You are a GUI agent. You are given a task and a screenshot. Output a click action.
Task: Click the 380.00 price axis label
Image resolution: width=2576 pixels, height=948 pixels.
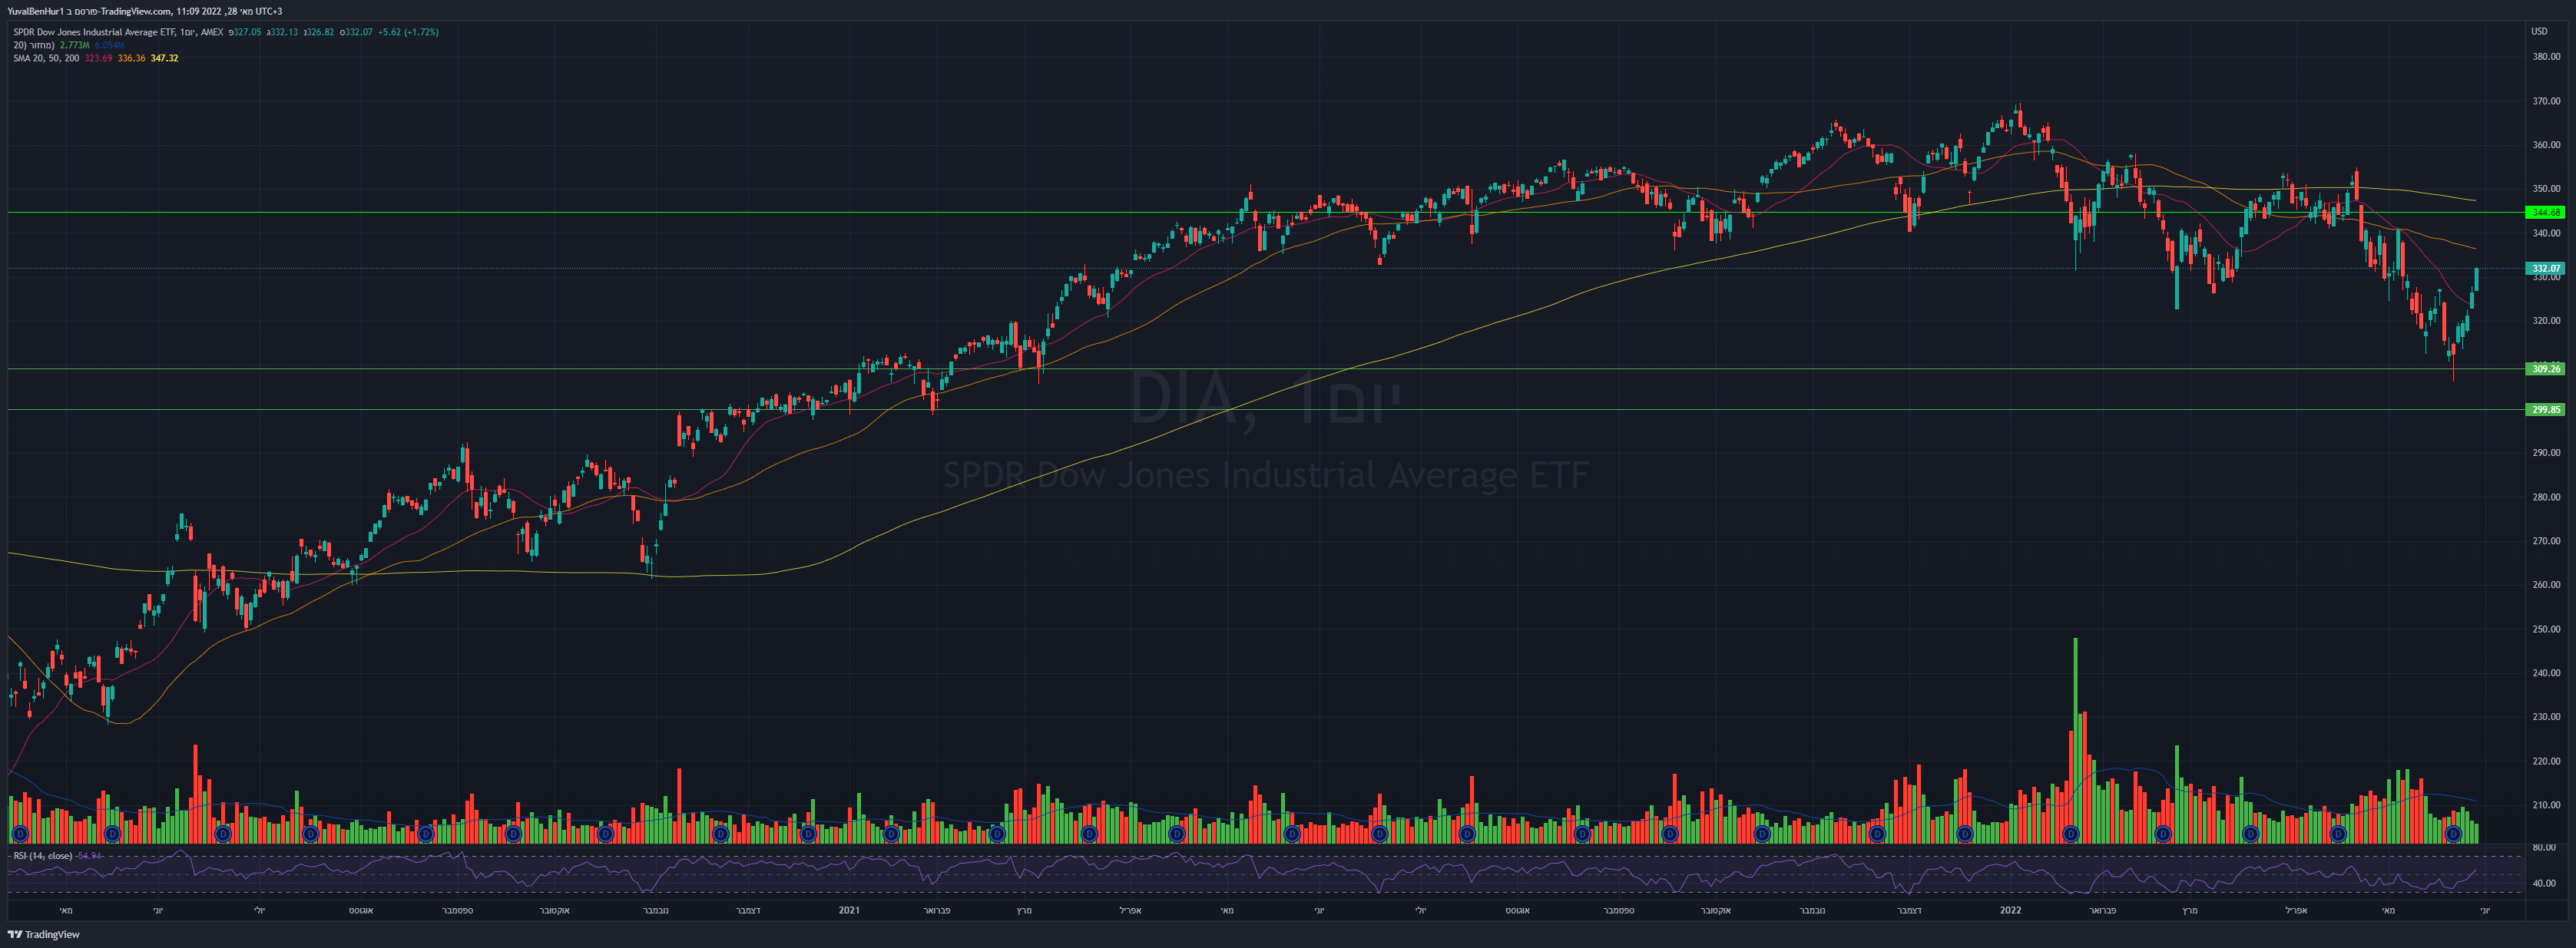coord(2546,57)
